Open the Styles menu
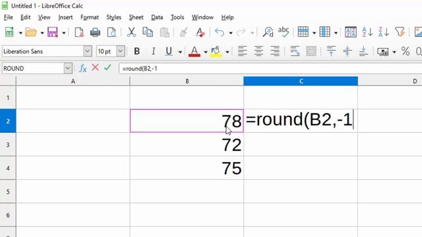422x237 pixels. [114, 17]
